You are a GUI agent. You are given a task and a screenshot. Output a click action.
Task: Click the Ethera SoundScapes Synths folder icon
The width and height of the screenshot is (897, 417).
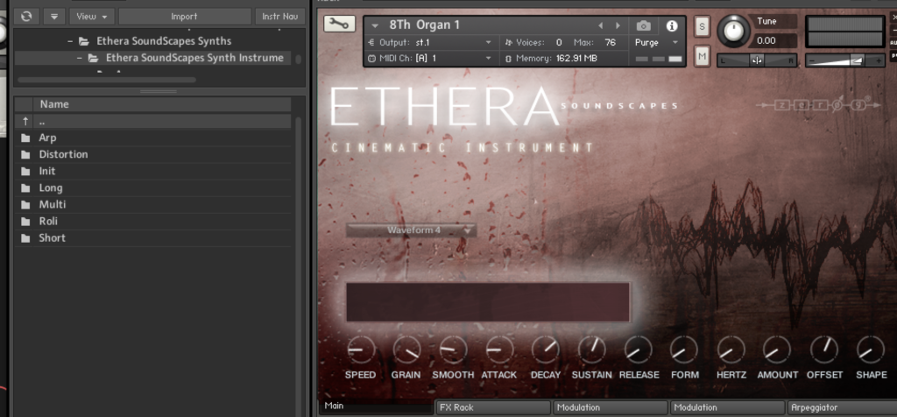[83, 41]
